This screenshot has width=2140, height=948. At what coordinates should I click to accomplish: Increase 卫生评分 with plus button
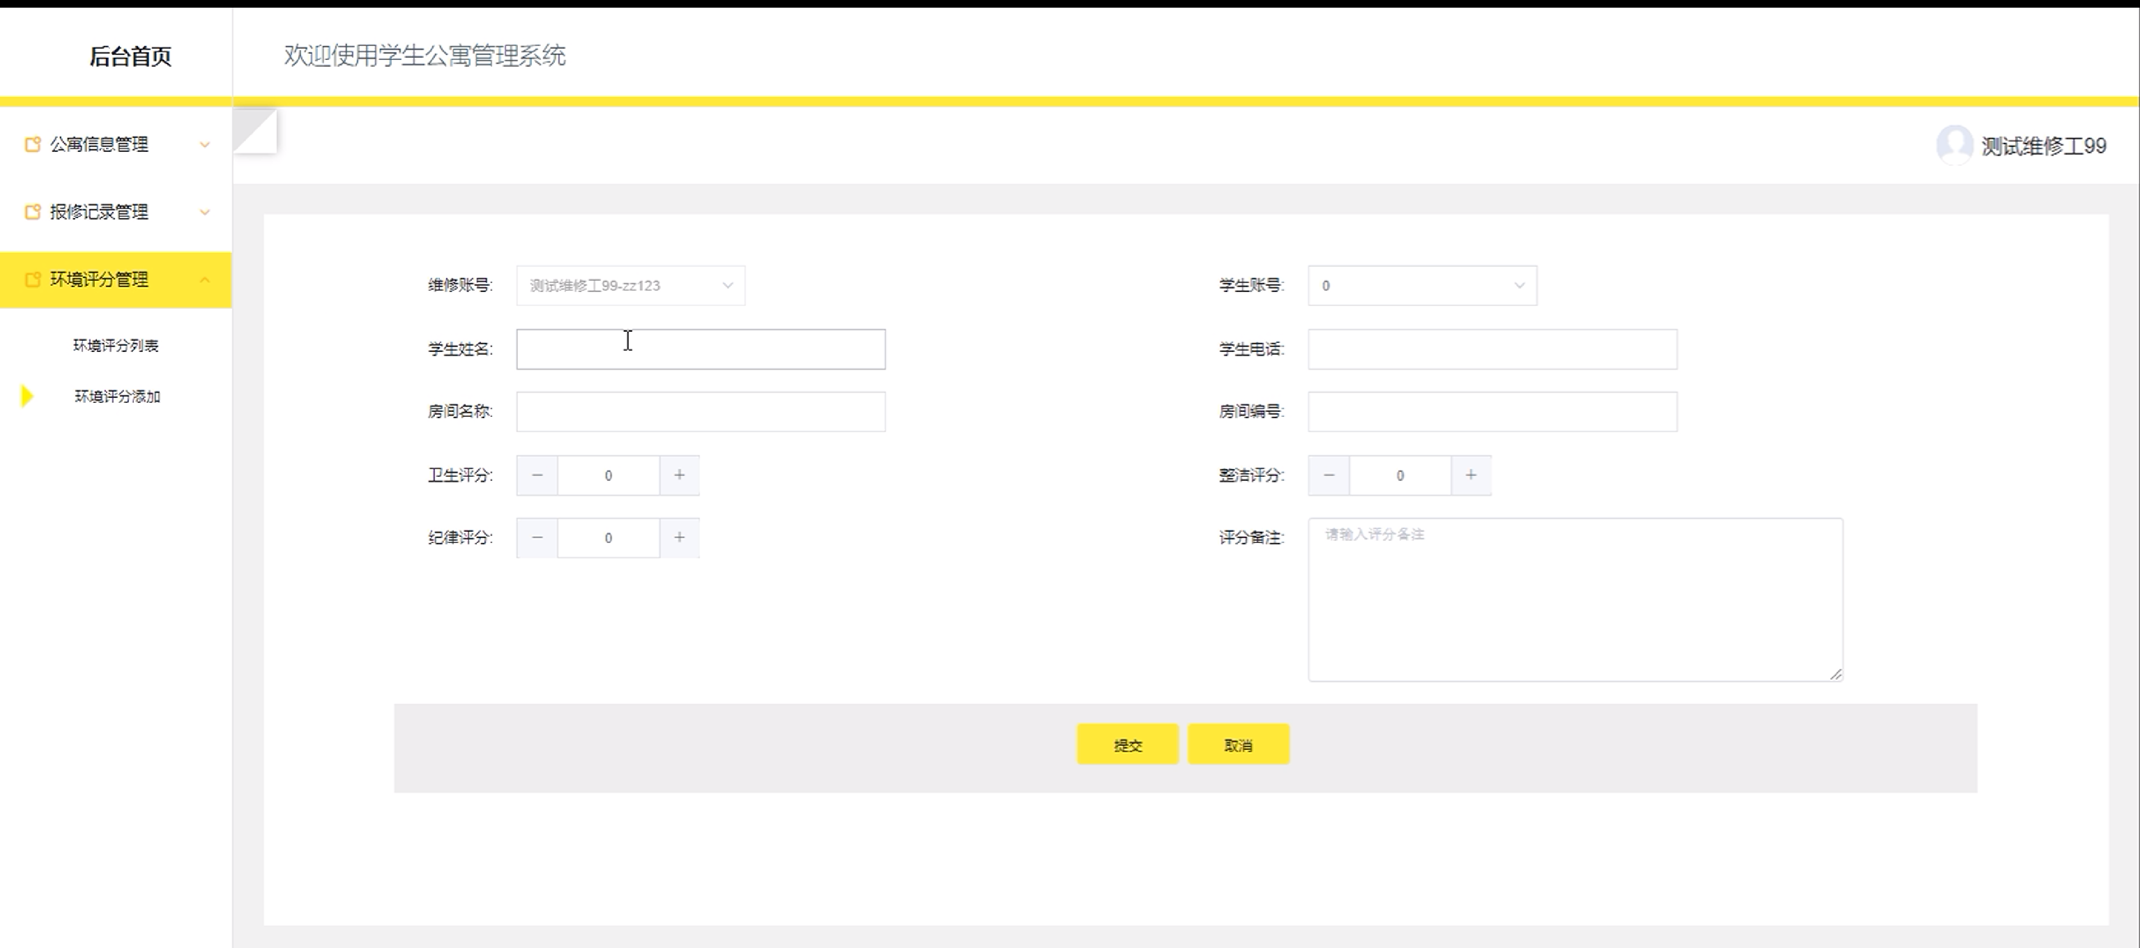tap(679, 475)
